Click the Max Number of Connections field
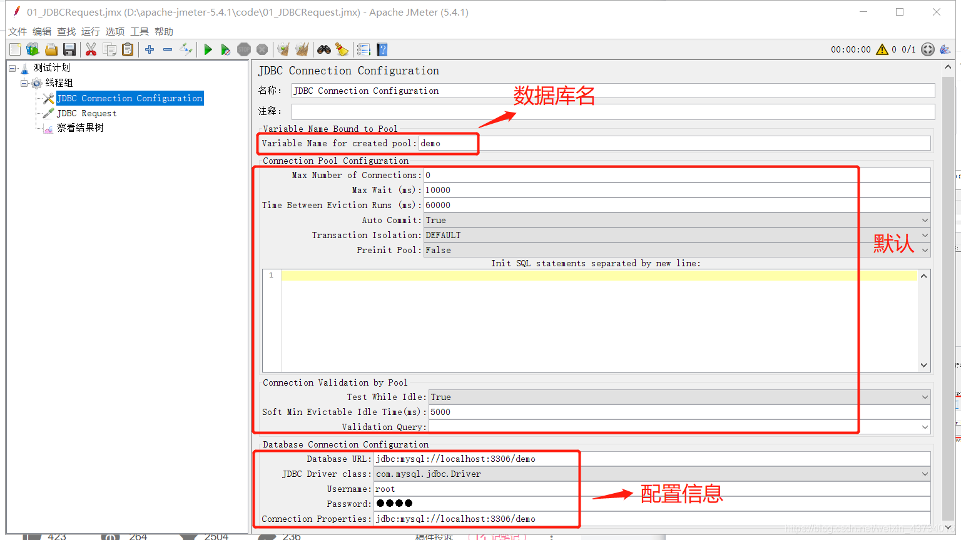This screenshot has width=961, height=540. tap(677, 175)
